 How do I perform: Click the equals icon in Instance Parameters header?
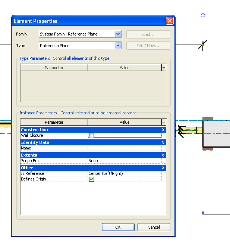164,122
